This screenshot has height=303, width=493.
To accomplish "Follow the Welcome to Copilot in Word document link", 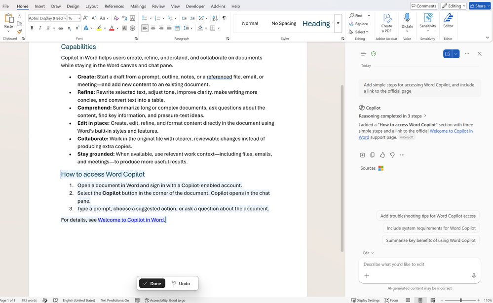I will (130, 220).
